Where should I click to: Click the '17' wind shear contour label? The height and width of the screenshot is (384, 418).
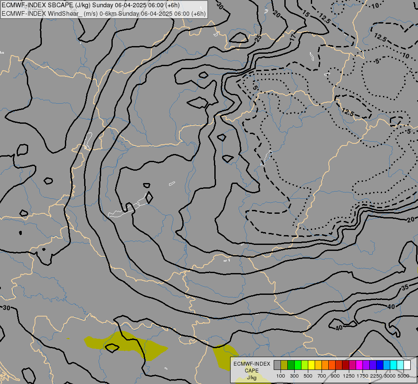293,38
